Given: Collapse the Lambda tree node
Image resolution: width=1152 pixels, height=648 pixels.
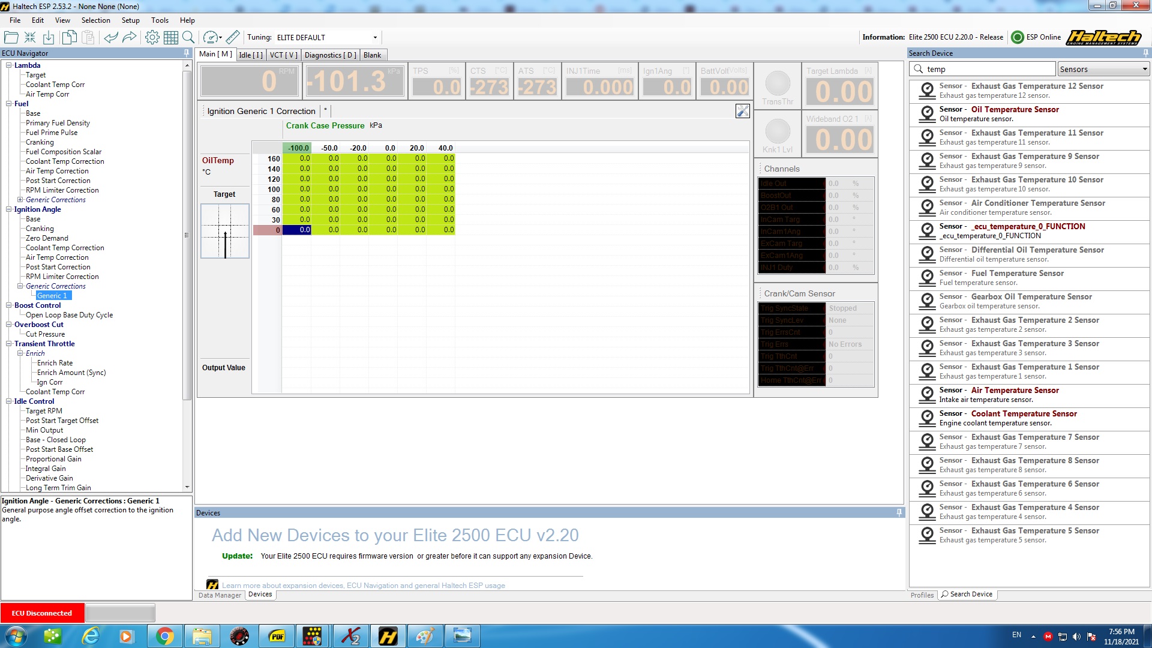Looking at the screenshot, I should click(x=9, y=65).
